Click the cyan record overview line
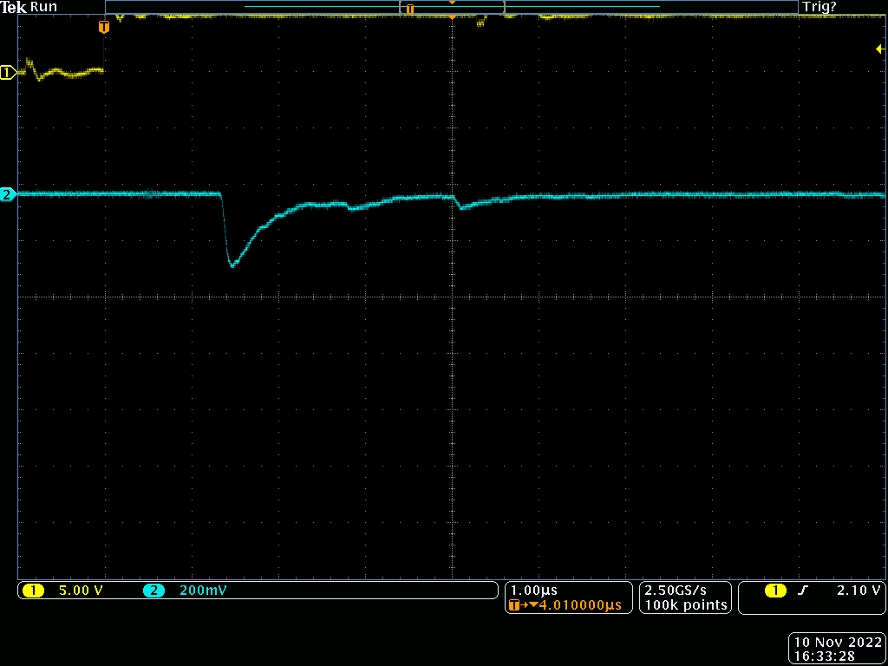The width and height of the screenshot is (888, 666). point(452,6)
